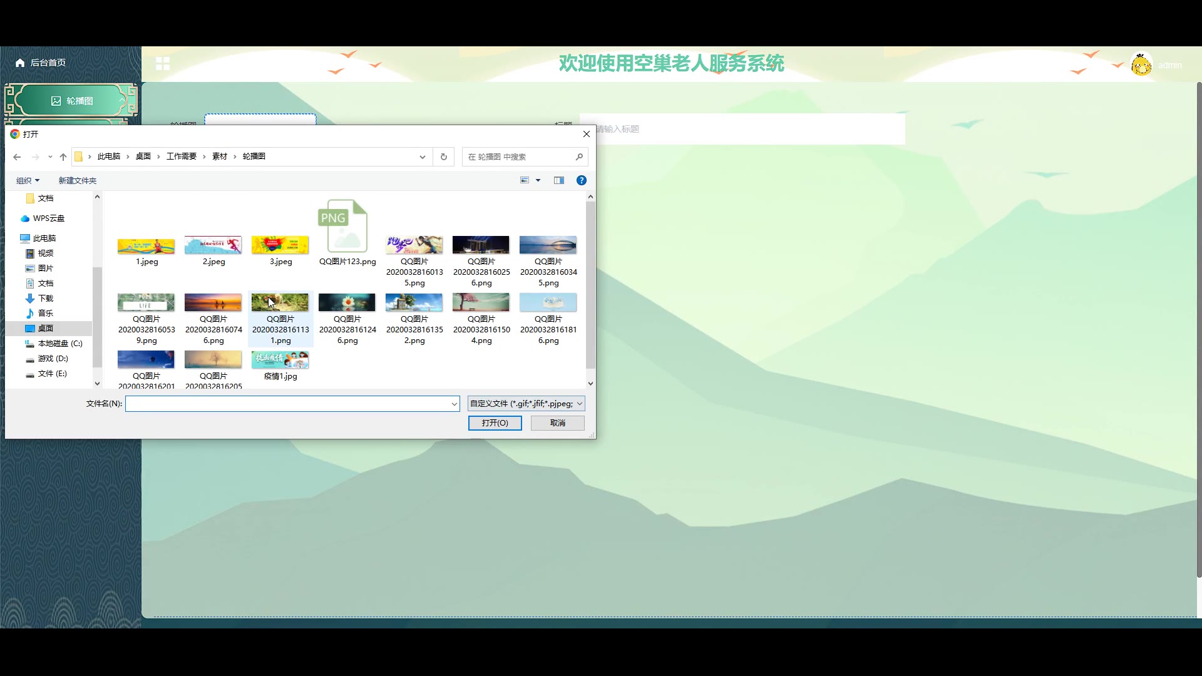Click the 取消 button
This screenshot has width=1202, height=676.
pos(557,423)
